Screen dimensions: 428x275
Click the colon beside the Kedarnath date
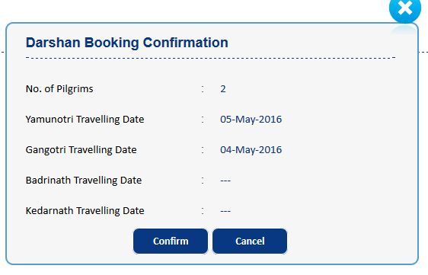tap(203, 211)
